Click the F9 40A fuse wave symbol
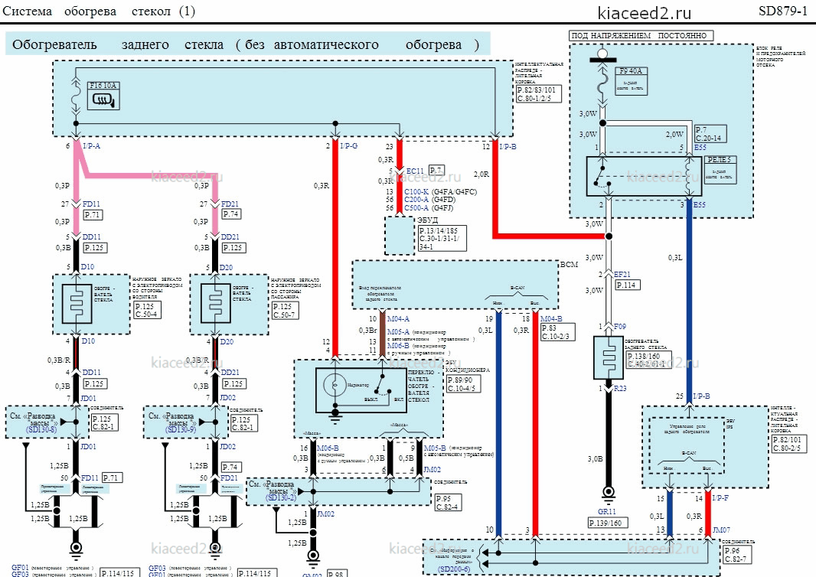816x577 pixels. [602, 83]
